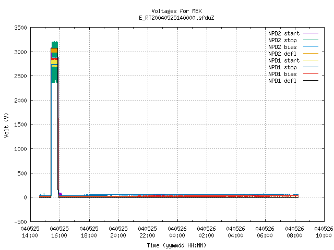Select the 'NPD1 defl' legend label
The width and height of the screenshot is (334, 250).
[x=282, y=81]
